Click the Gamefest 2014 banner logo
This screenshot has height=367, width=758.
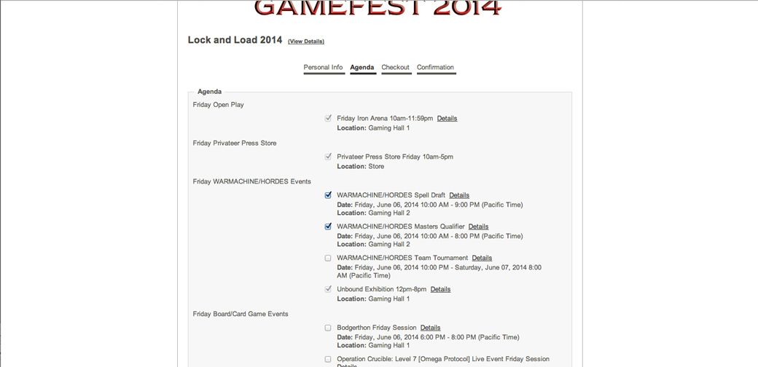[378, 8]
